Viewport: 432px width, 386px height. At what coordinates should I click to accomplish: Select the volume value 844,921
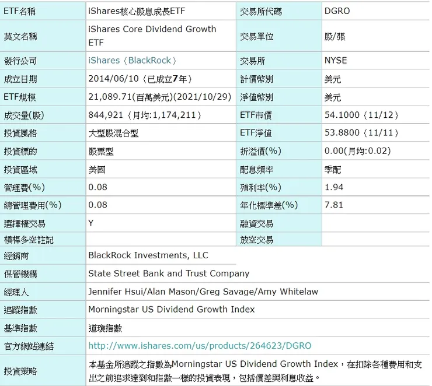[x=106, y=115]
